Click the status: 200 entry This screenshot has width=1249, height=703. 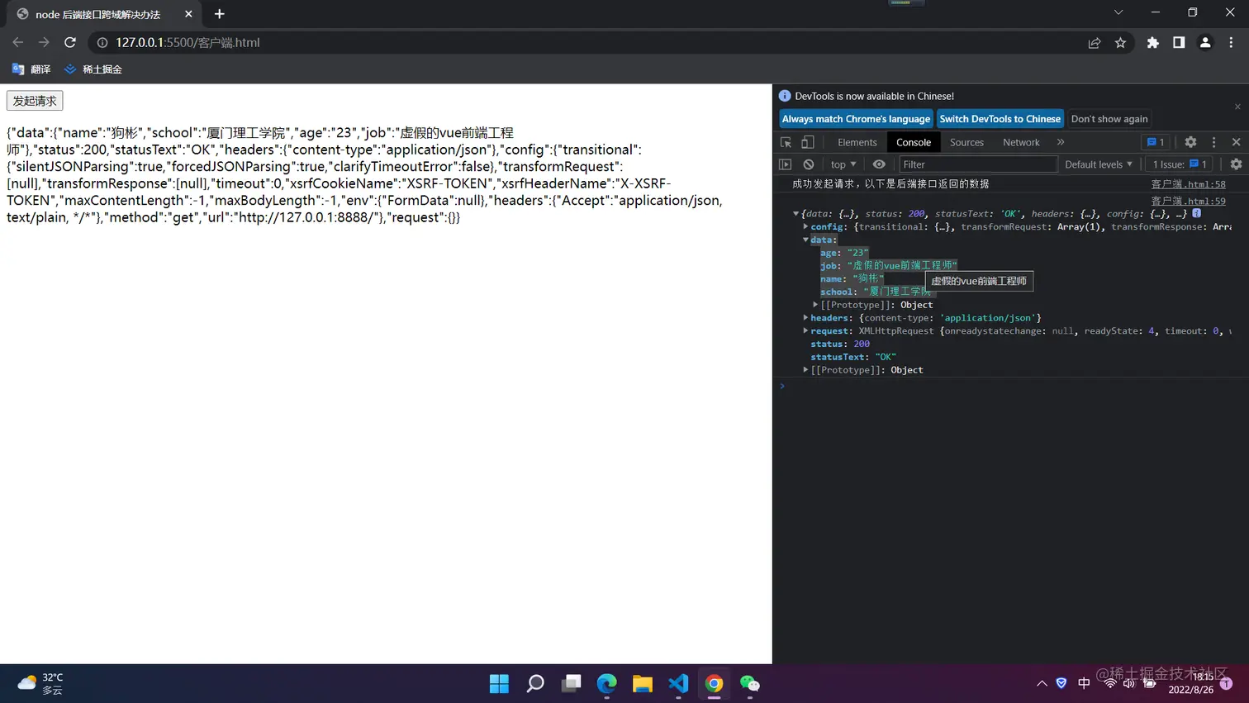(x=840, y=344)
